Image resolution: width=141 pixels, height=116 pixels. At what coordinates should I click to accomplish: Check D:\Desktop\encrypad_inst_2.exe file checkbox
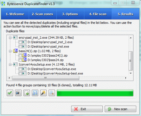click(20, 42)
